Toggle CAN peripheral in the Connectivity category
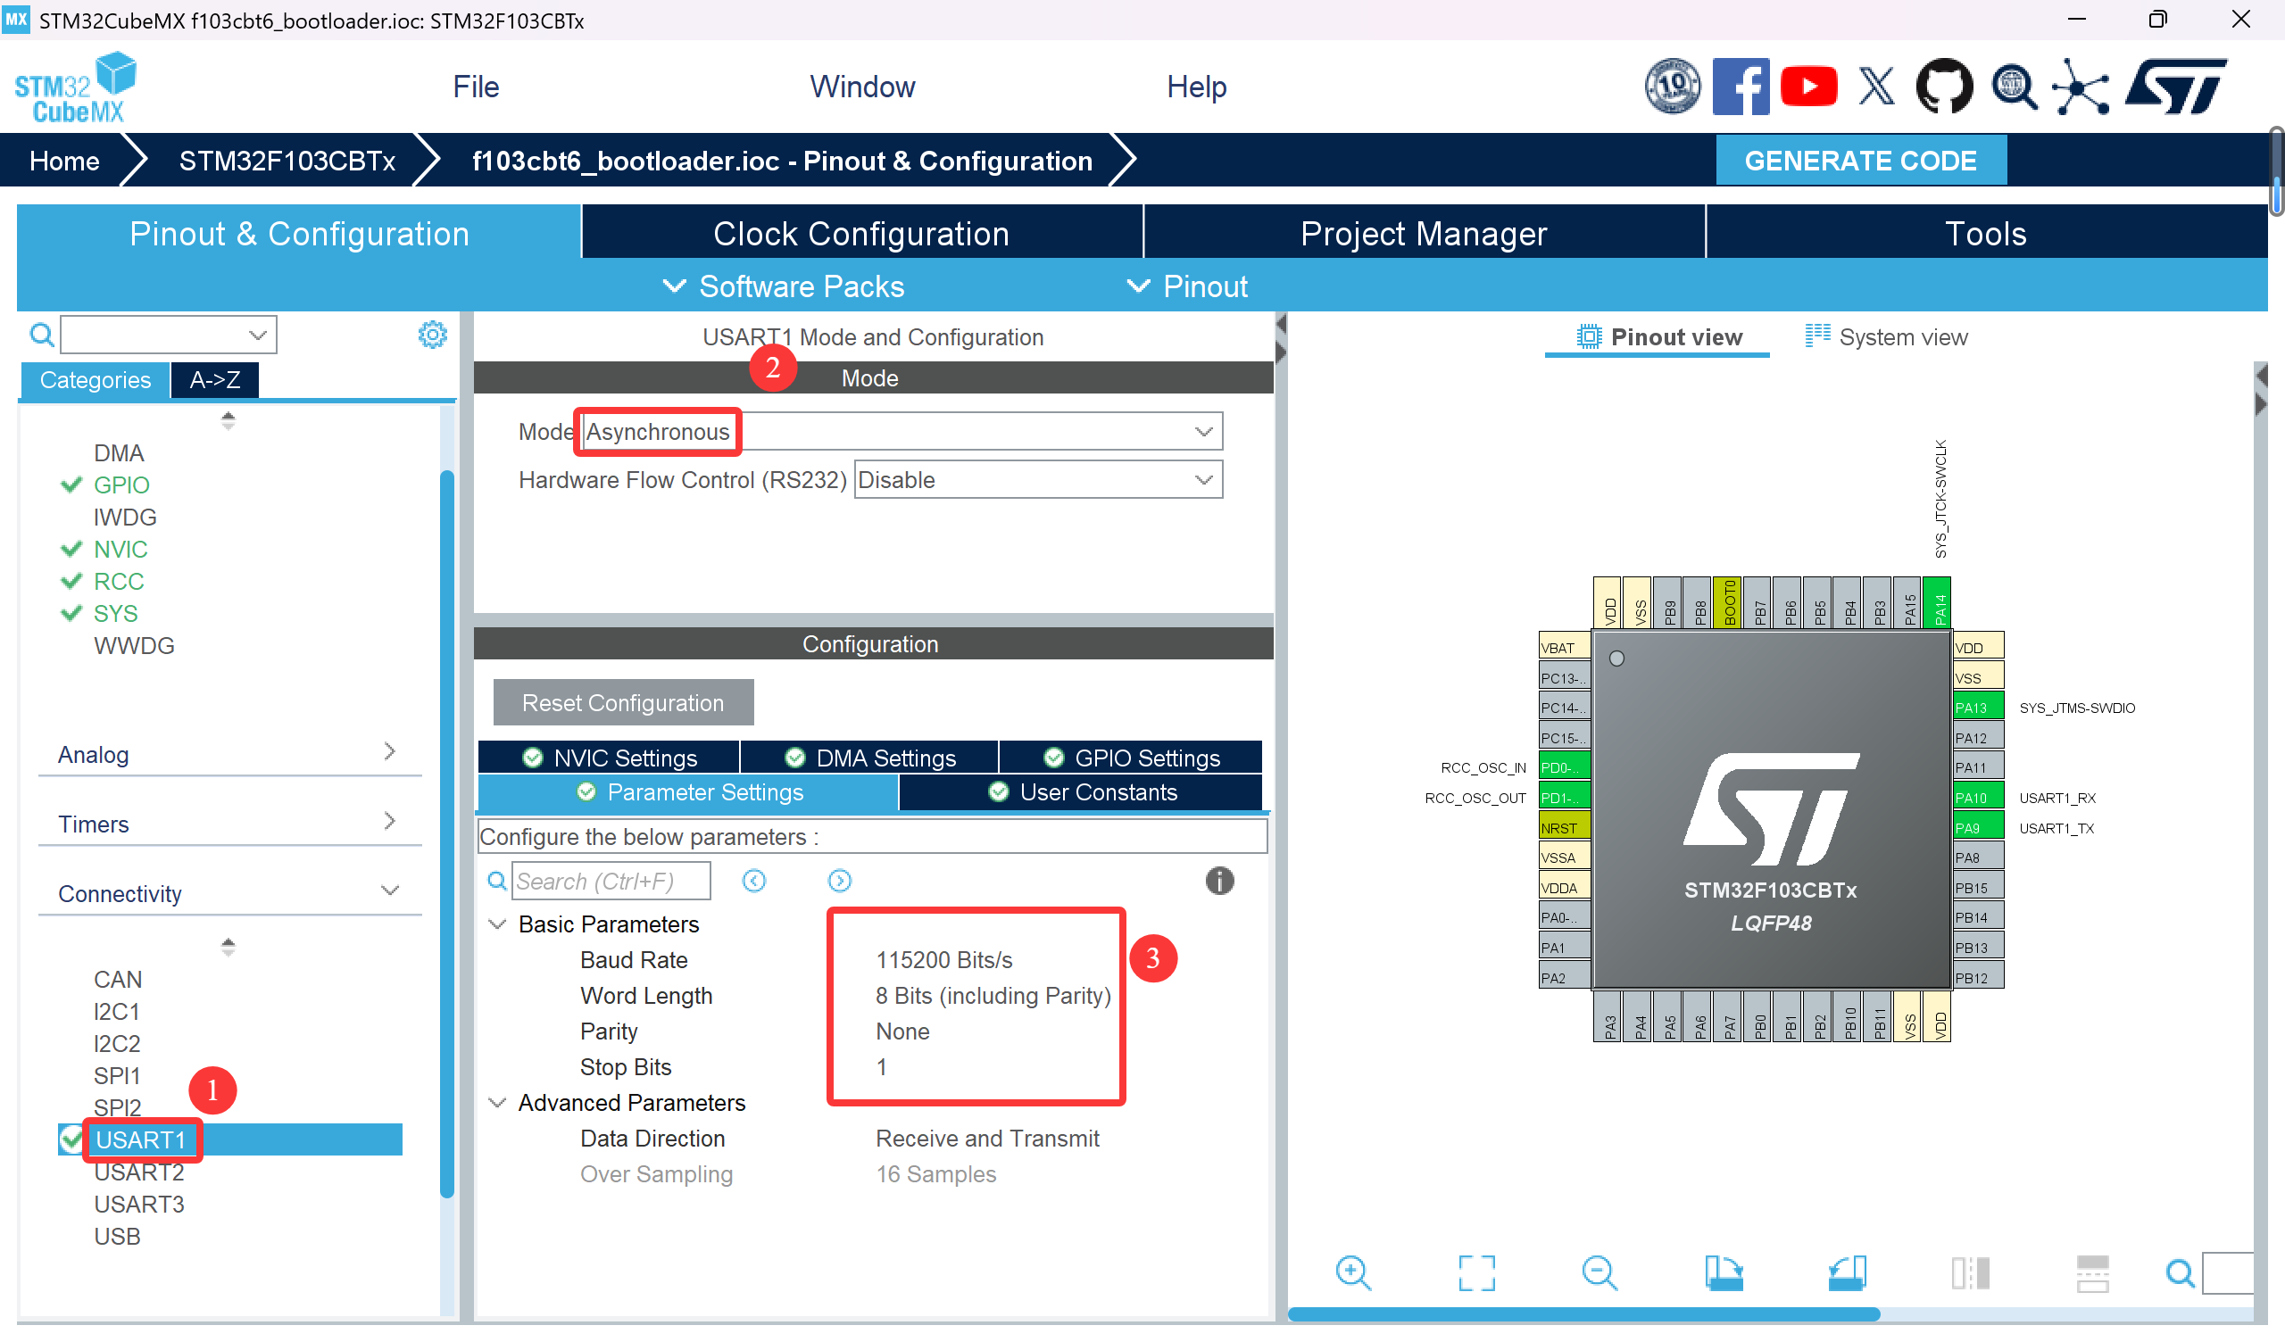 (118, 978)
